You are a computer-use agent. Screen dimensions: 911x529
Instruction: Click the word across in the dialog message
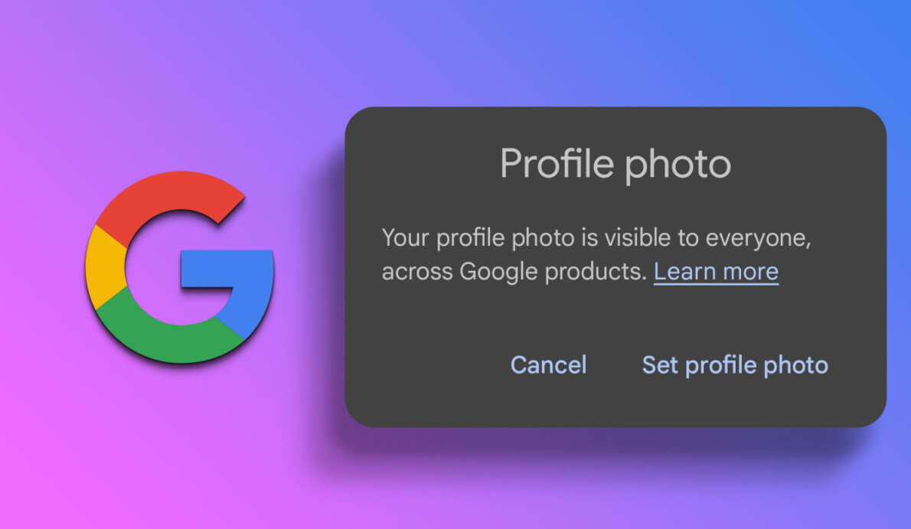tap(417, 272)
